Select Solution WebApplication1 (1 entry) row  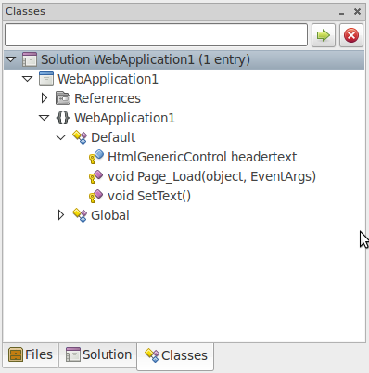click(x=184, y=59)
